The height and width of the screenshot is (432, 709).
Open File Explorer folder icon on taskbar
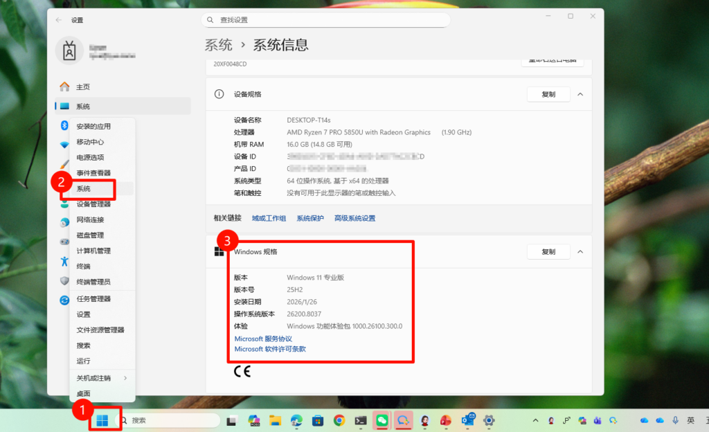point(275,420)
